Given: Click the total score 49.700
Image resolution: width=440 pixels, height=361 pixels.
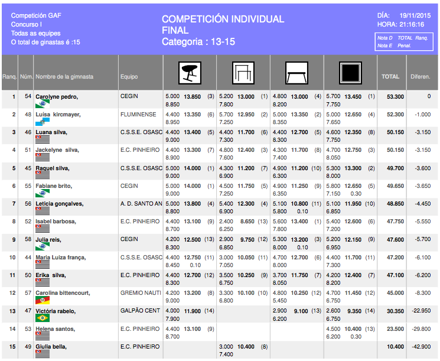Looking at the screenshot, I should 395,168.
